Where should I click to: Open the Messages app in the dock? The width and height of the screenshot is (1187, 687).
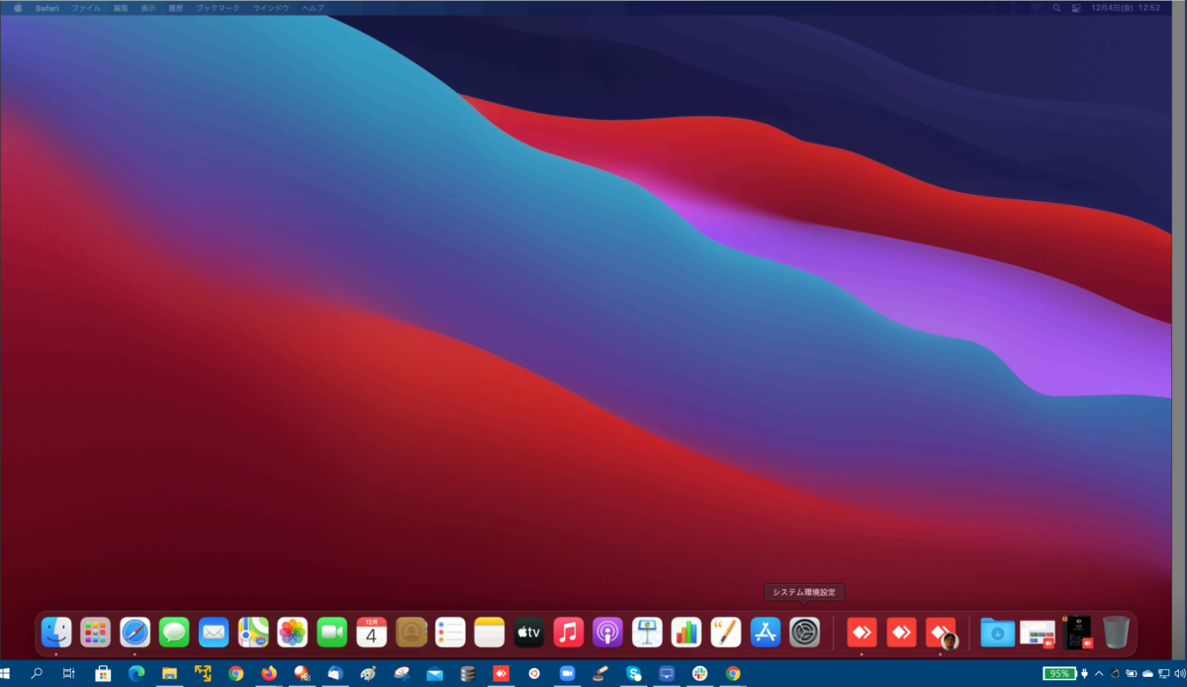coord(174,632)
